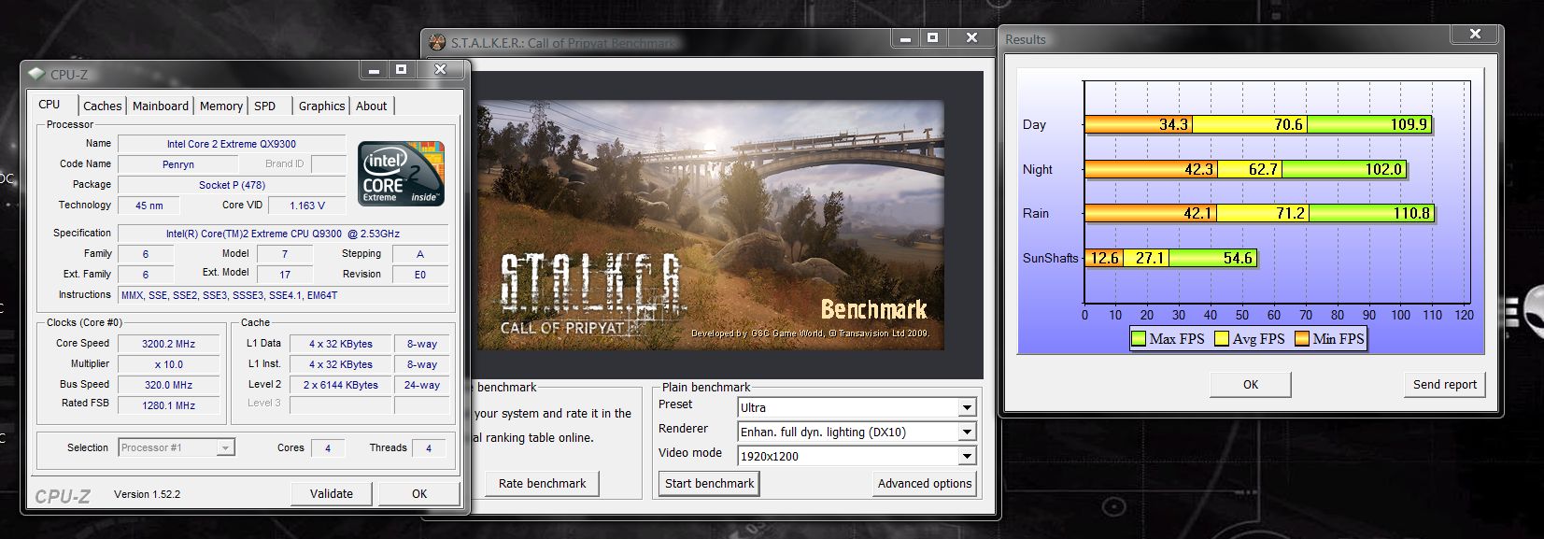The image size is (1544, 539).
Task: Click OK in the CPU-Z window
Action: 419,494
